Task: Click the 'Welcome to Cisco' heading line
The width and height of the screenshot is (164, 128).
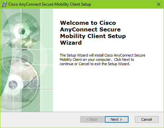Action: click(88, 23)
